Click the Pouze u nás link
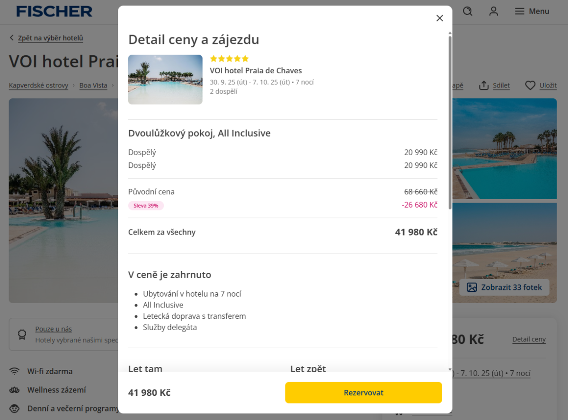 (x=53, y=329)
